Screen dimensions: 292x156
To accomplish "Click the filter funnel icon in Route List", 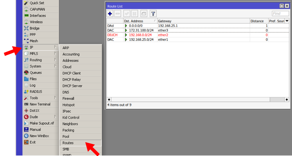I will click(153, 14).
